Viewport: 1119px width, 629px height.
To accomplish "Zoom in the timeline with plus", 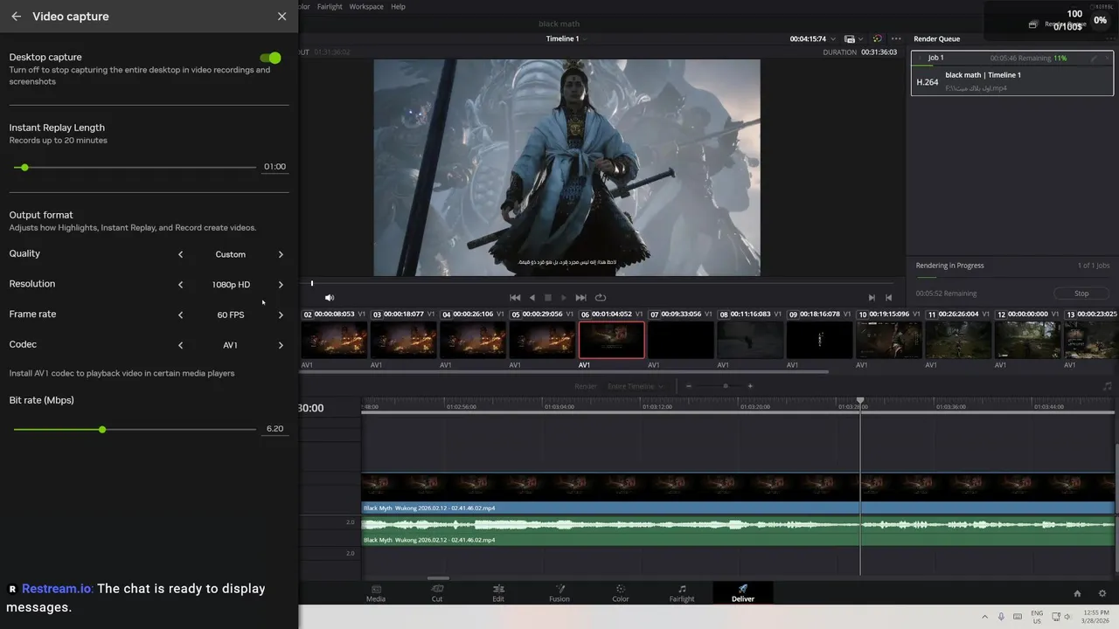I will 750,386.
